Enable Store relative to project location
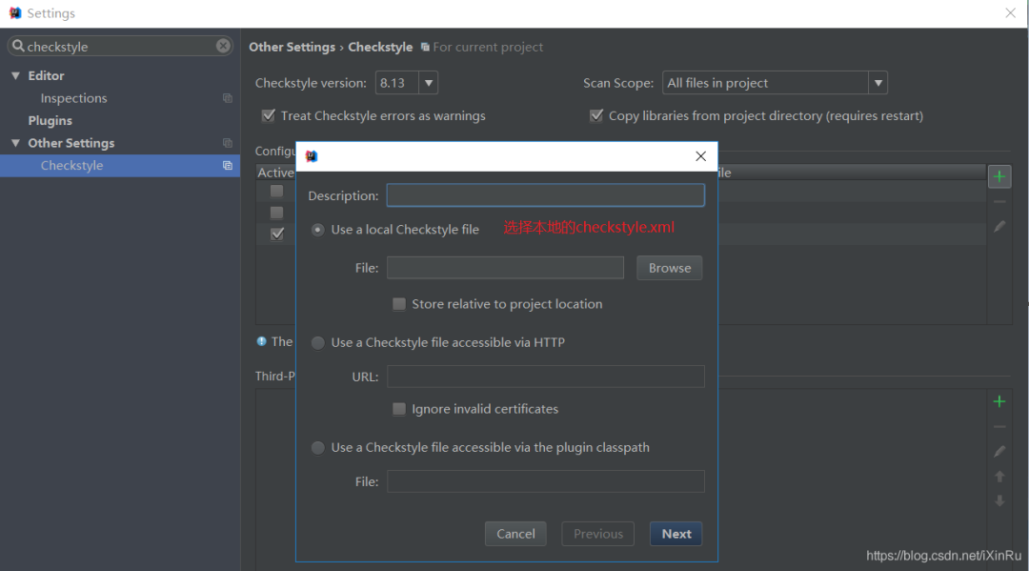This screenshot has height=571, width=1029. click(x=399, y=304)
